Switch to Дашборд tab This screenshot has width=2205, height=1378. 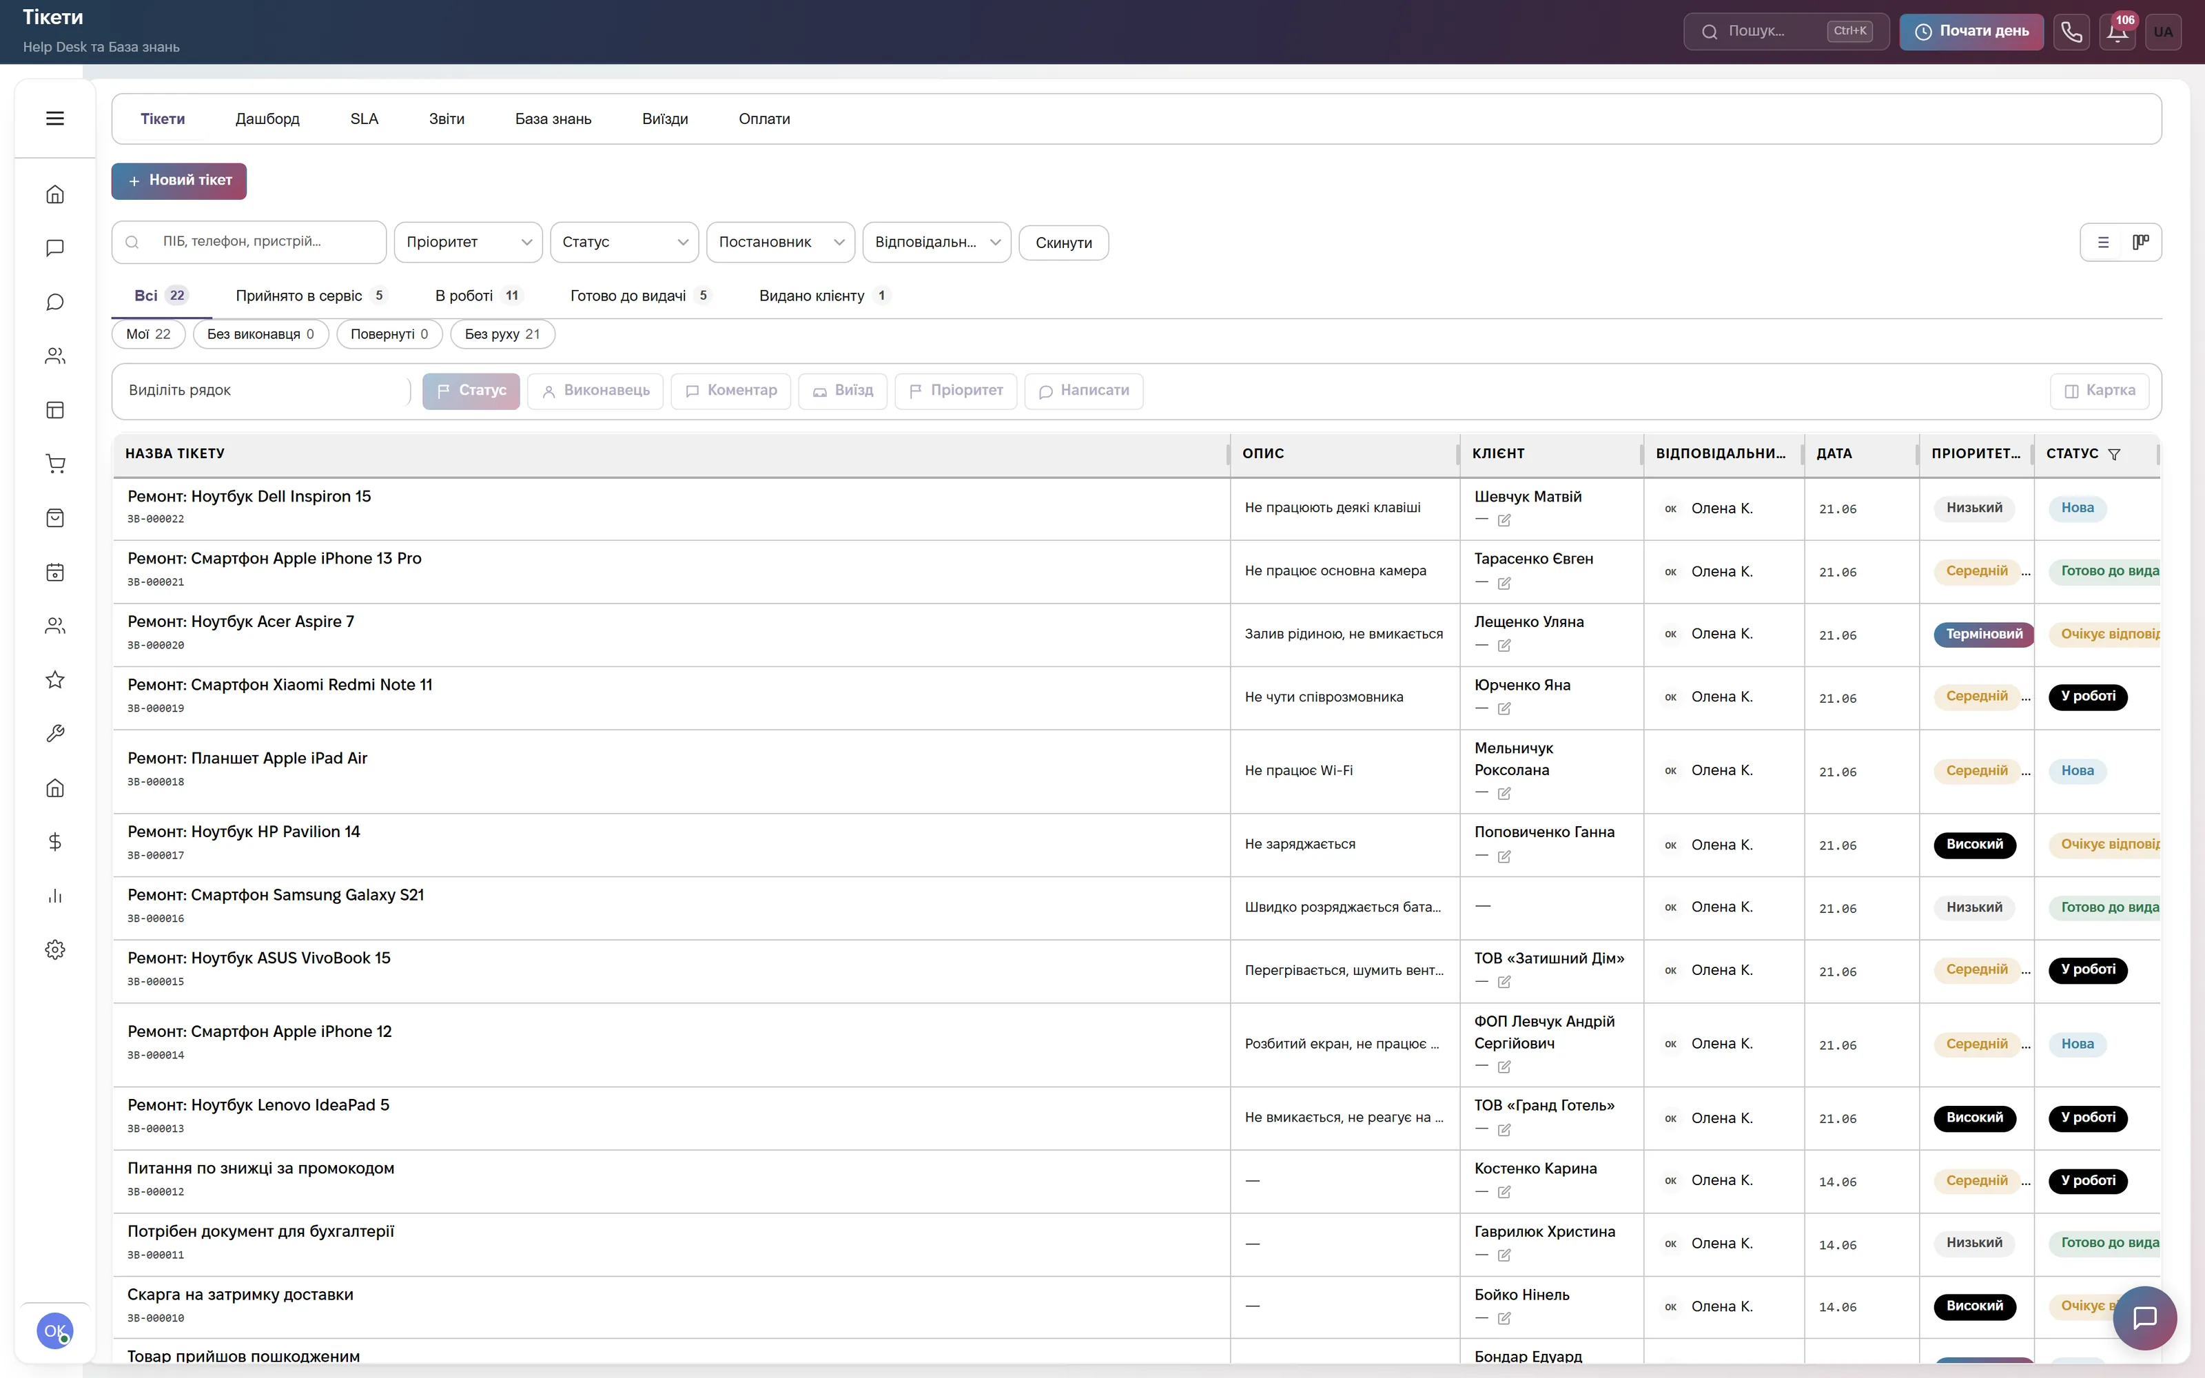[267, 119]
